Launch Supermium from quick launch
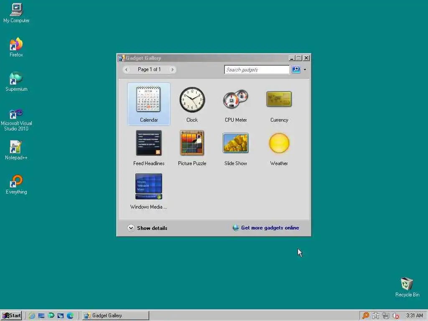 click(x=51, y=316)
